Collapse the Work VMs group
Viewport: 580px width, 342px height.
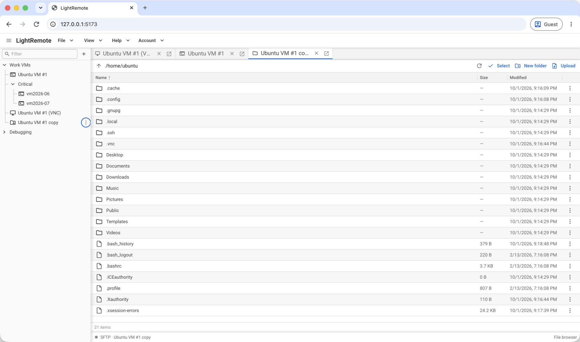[4, 65]
